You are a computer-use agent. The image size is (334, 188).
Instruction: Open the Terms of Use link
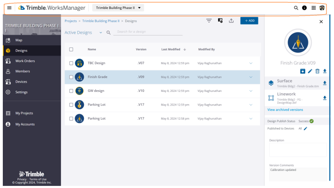click(38, 179)
